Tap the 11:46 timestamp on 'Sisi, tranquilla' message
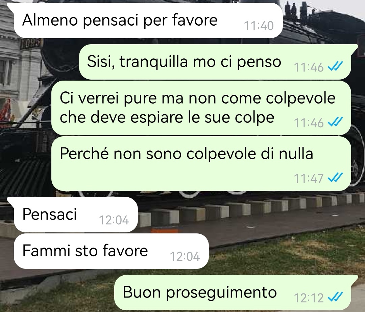This screenshot has height=312, width=365. coord(309,67)
